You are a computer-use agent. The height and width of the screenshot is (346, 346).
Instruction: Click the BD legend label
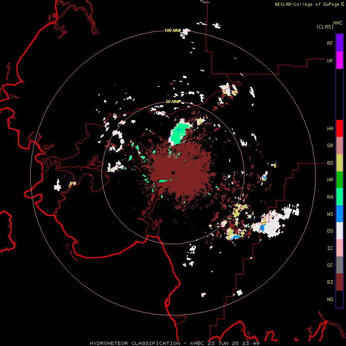coord(330,163)
